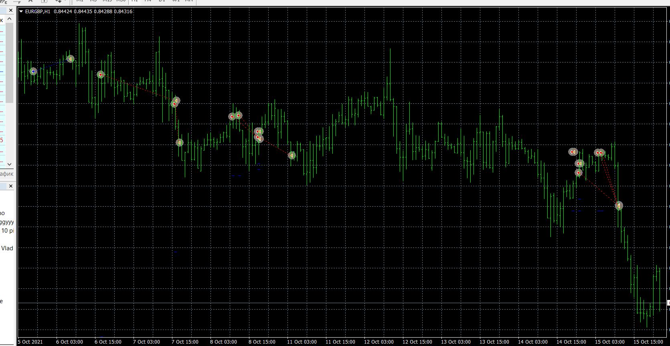Click the 5 Oct 2021 time axis label
670x346 pixels.
pyautogui.click(x=30, y=342)
